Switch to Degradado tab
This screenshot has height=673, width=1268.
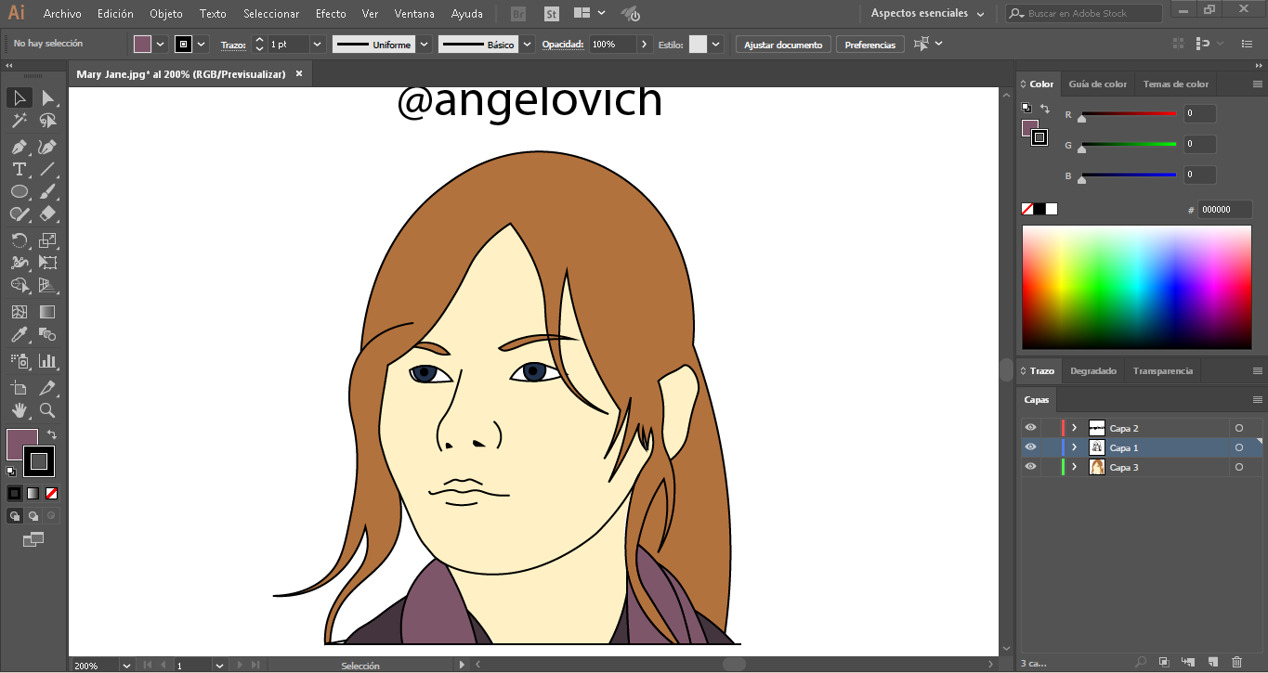pyautogui.click(x=1093, y=370)
